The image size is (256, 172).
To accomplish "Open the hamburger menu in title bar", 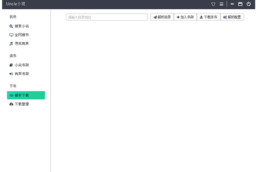I will [221, 4].
